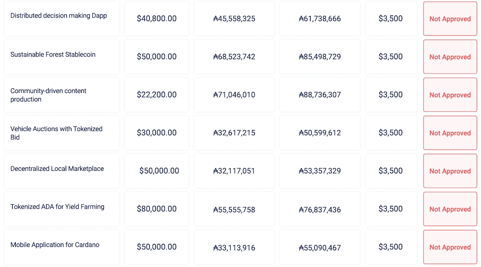
Task: Click the $80,000.00 amount cell
Action: tap(157, 209)
